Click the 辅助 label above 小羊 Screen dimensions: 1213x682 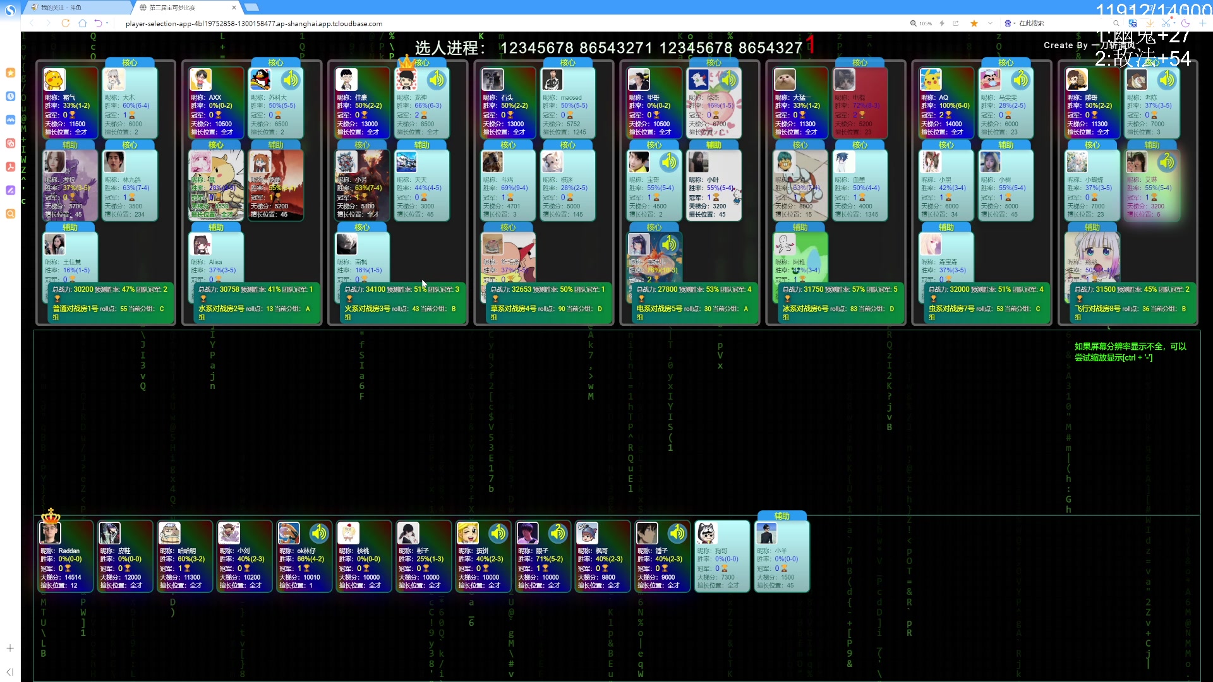click(x=782, y=516)
